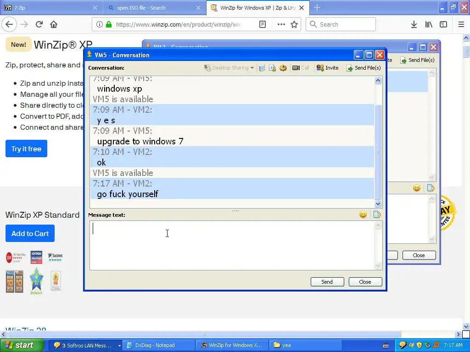Open the emoticon picker above VM5 message text
The width and height of the screenshot is (470, 352).
[363, 214]
